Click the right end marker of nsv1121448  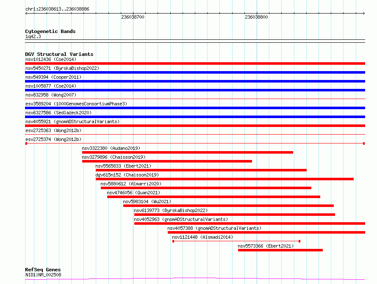point(299,241)
